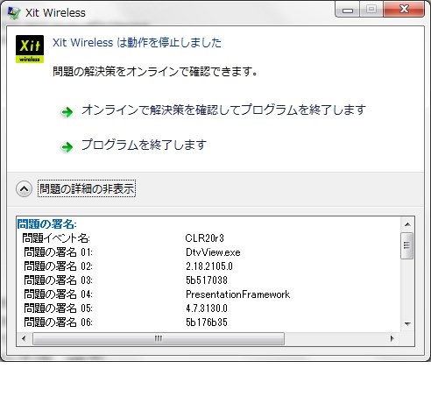Click the title bar Xit Wireless icon
Viewport: 431px width, 404px height.
14,13
